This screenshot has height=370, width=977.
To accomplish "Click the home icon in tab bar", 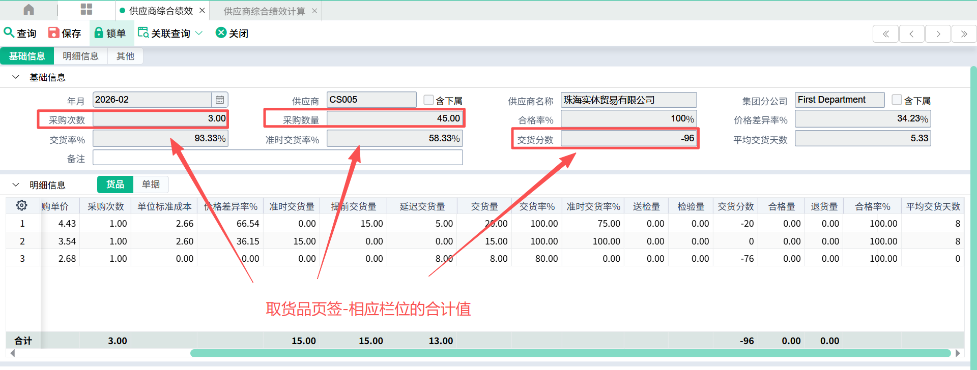I will [29, 10].
